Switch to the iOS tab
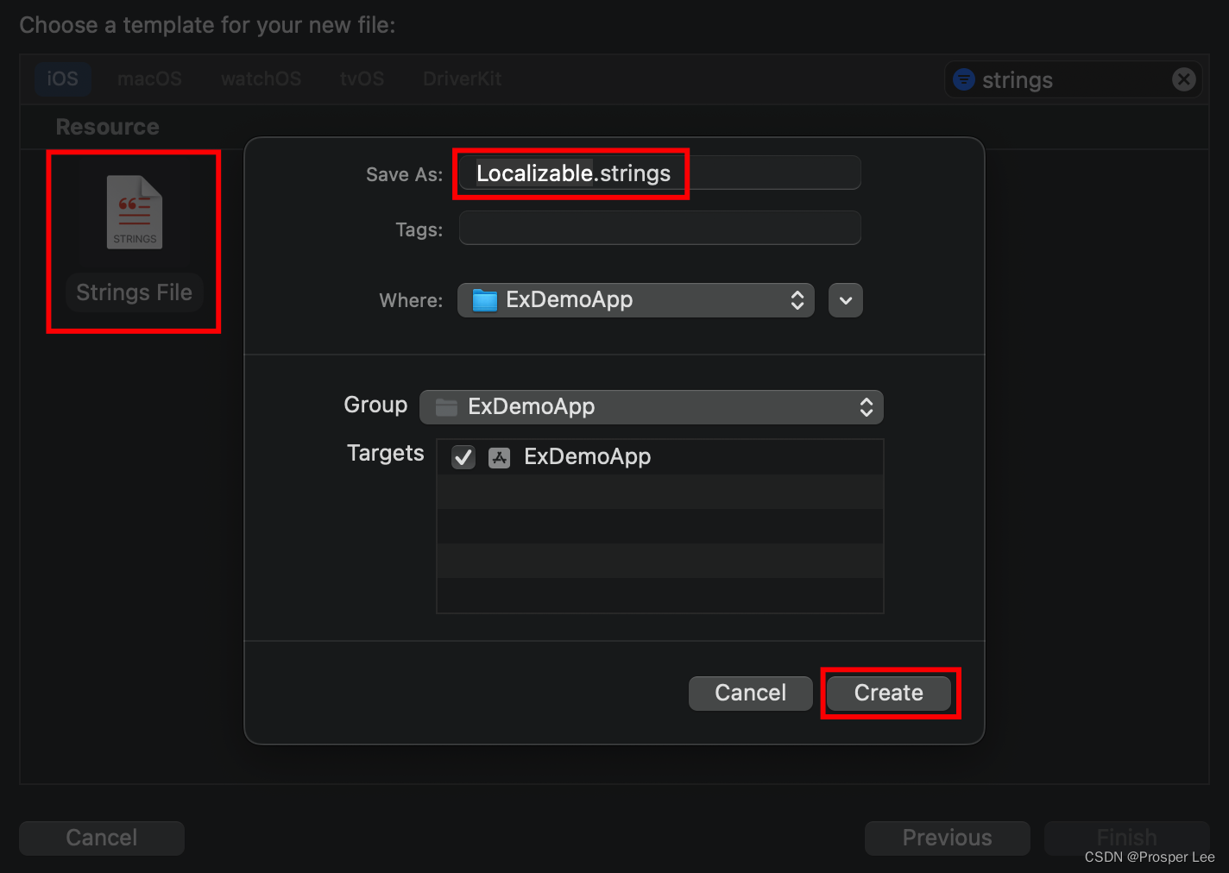The height and width of the screenshot is (873, 1229). (x=62, y=79)
